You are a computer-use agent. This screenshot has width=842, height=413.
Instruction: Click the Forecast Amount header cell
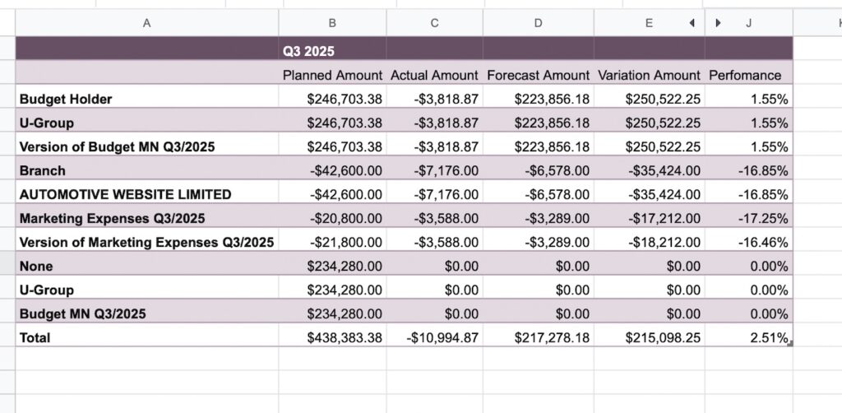coord(538,75)
